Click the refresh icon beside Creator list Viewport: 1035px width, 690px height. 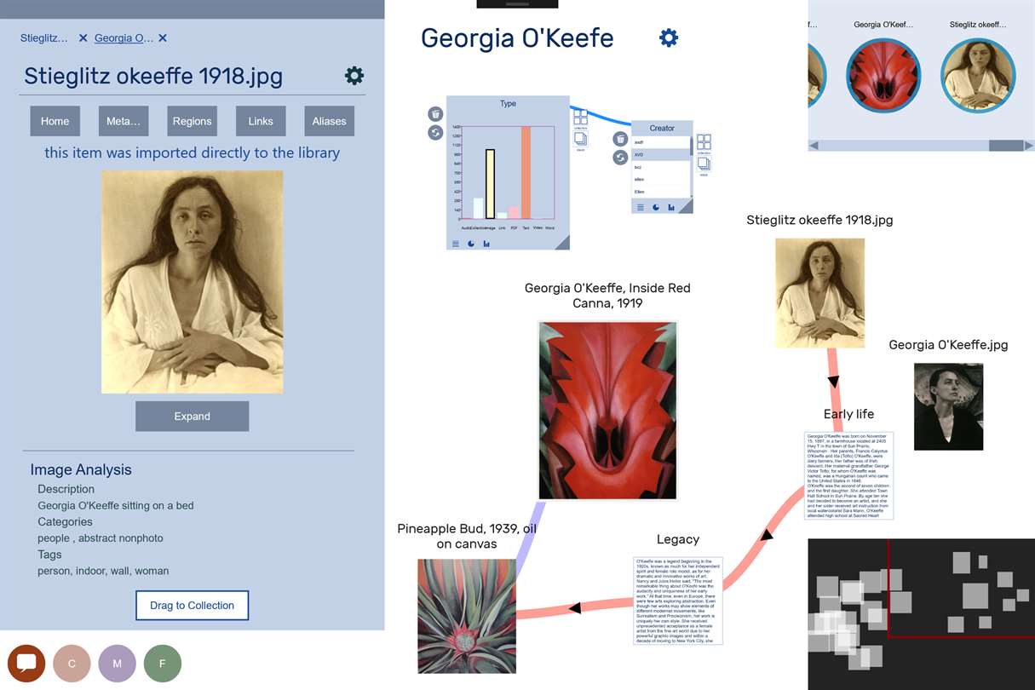click(x=620, y=158)
